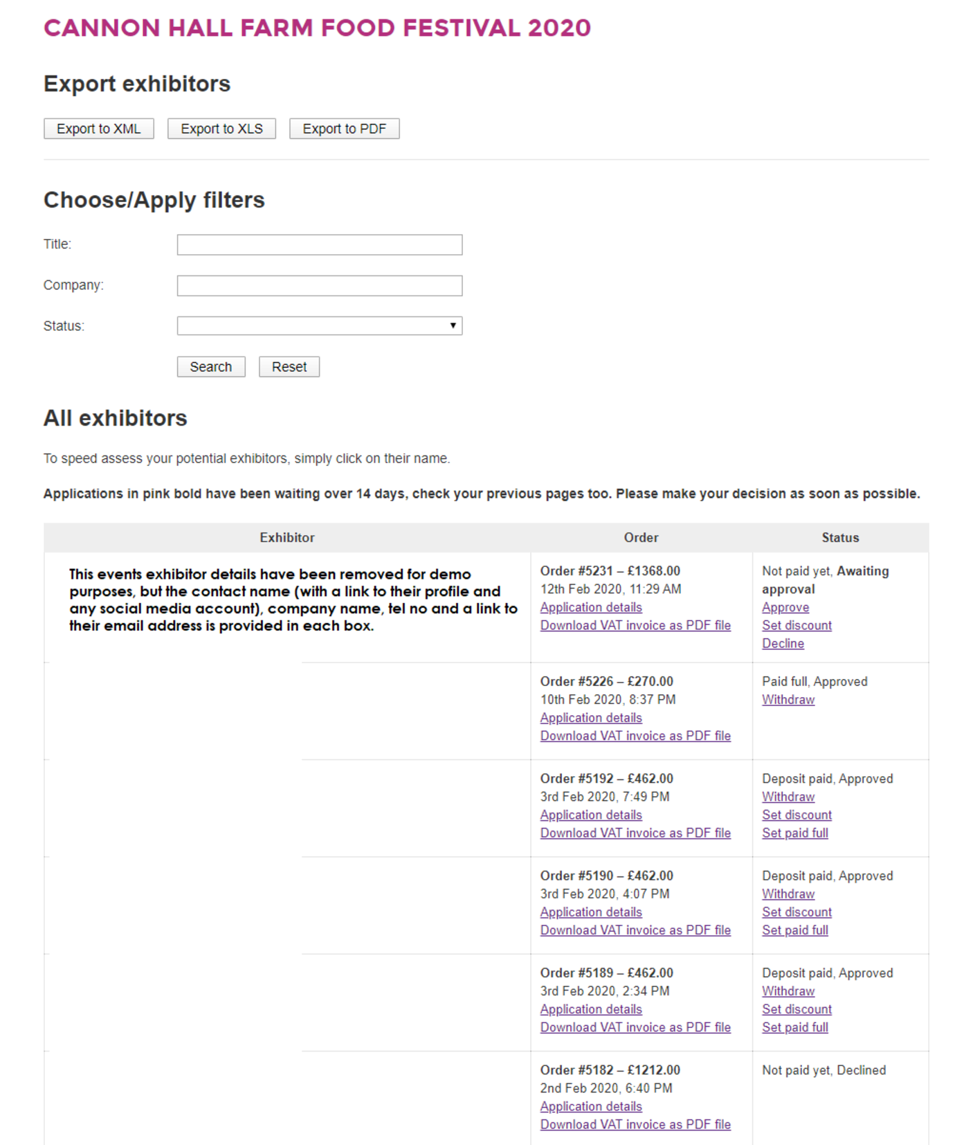The width and height of the screenshot is (955, 1145).
Task: Click the 'Paid full, Approved' status text
Action: click(815, 682)
